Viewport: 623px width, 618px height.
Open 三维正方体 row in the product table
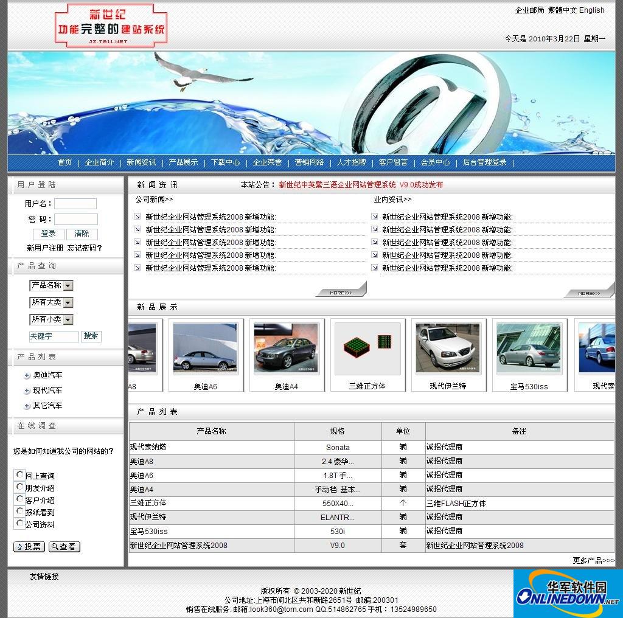pyautogui.click(x=148, y=503)
